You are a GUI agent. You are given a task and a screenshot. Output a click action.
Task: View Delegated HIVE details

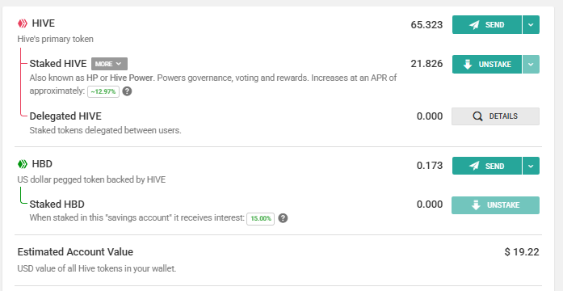tap(495, 116)
